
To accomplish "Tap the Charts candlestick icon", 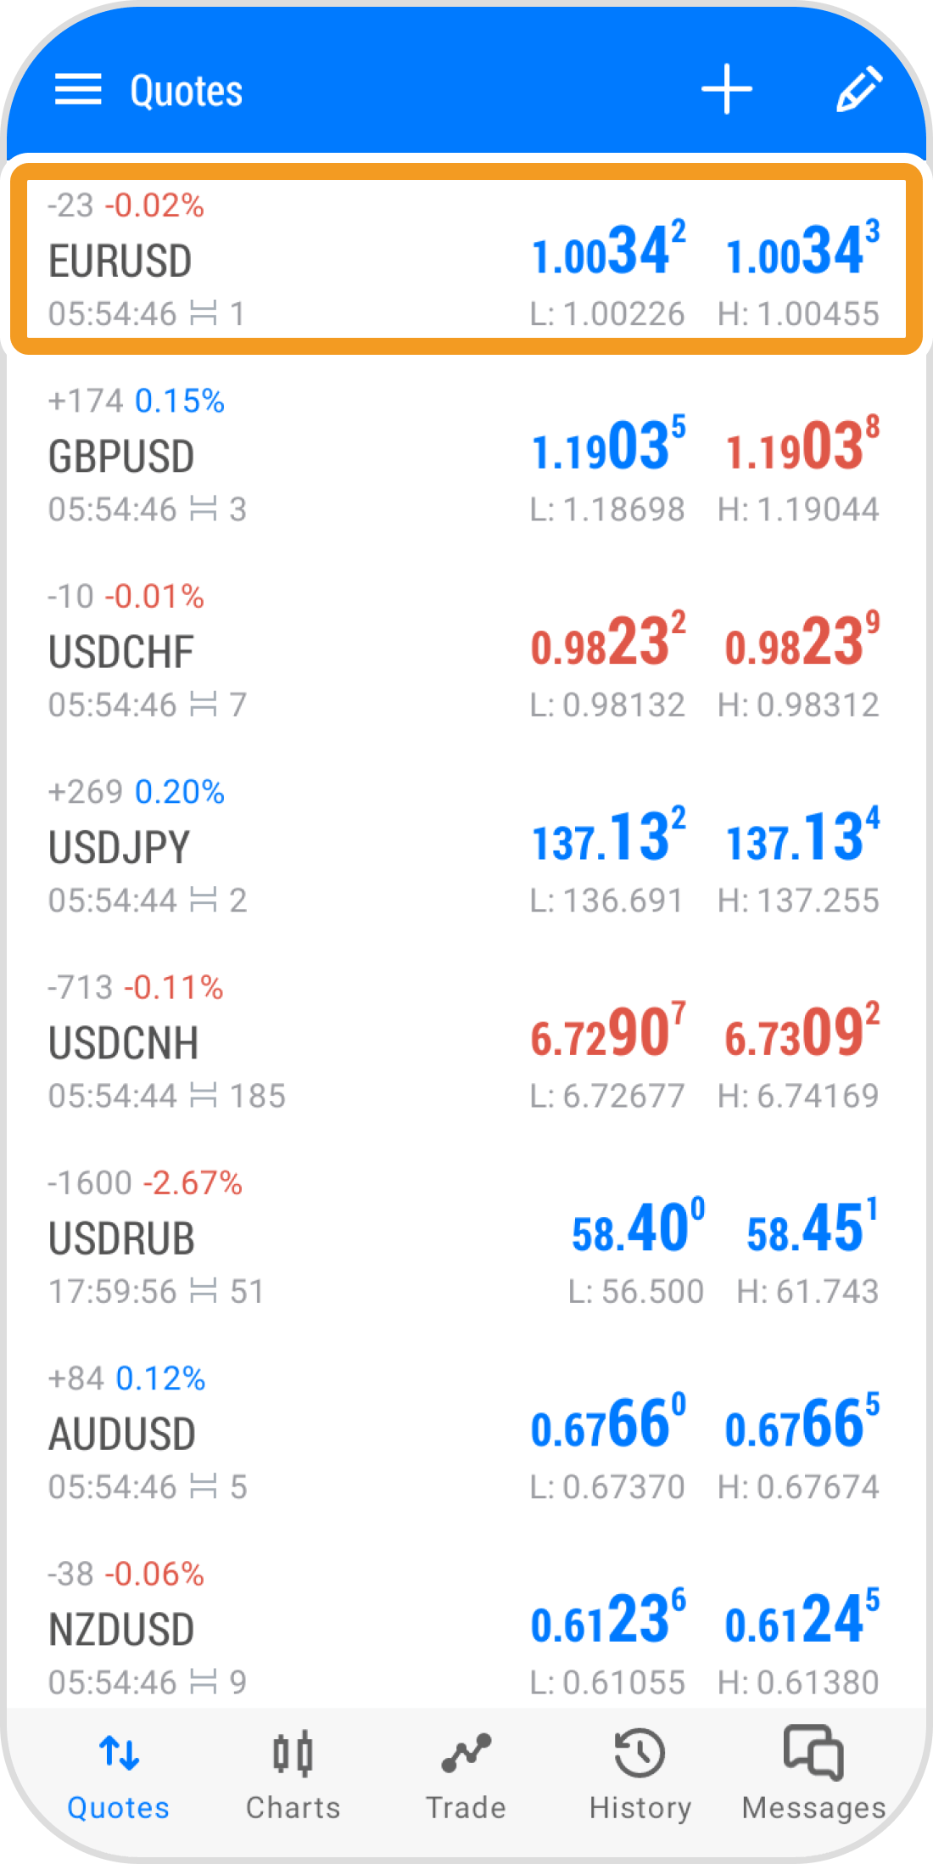I will 293,1754.
